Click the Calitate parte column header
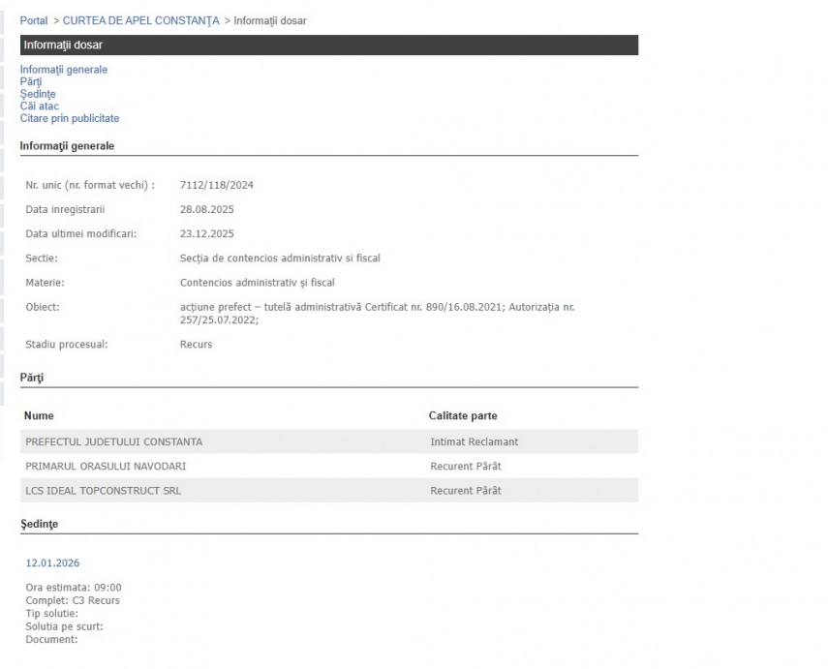The height and width of the screenshot is (669, 828). (463, 415)
